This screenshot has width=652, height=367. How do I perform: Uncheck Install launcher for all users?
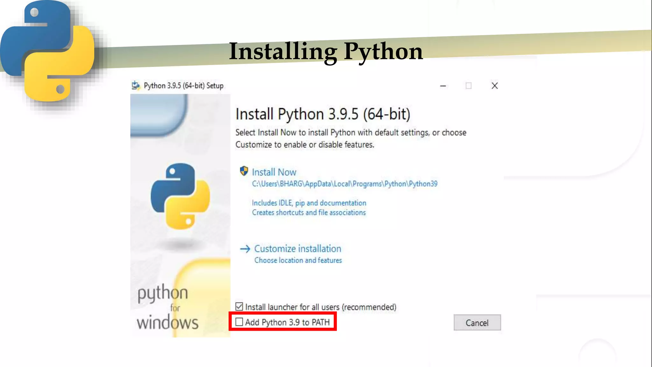point(239,306)
